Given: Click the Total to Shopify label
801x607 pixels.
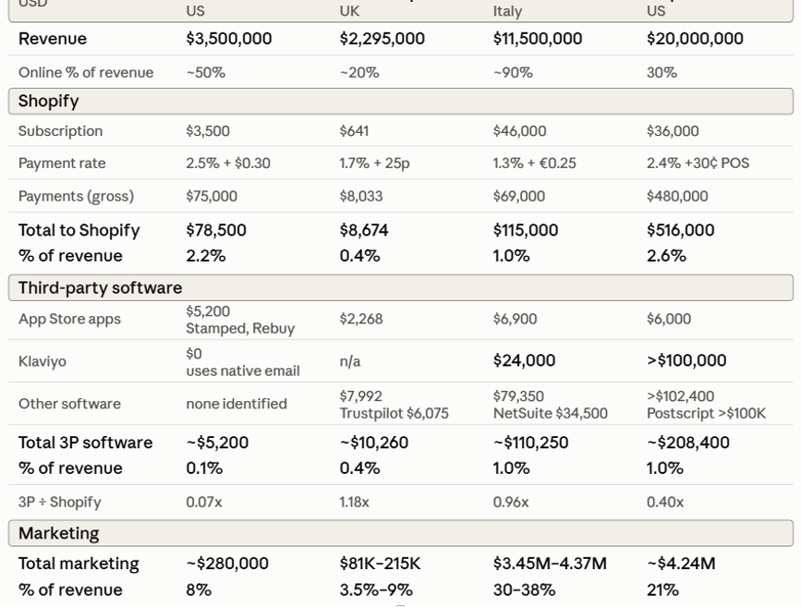Looking at the screenshot, I should click(79, 230).
